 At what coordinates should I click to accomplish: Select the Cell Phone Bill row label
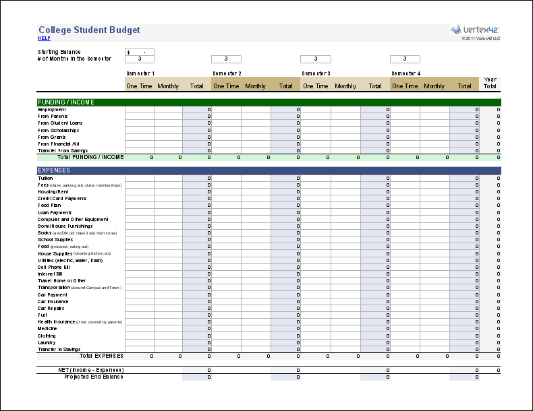[54, 267]
